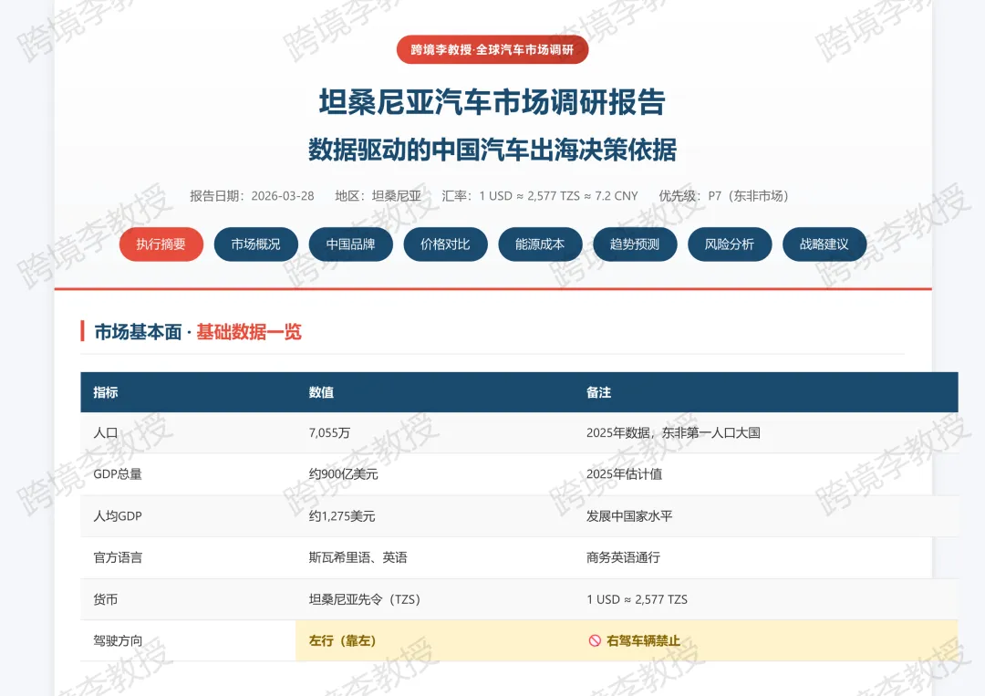Click the 约900亿美元 value
The height and width of the screenshot is (696, 985).
[x=343, y=474]
